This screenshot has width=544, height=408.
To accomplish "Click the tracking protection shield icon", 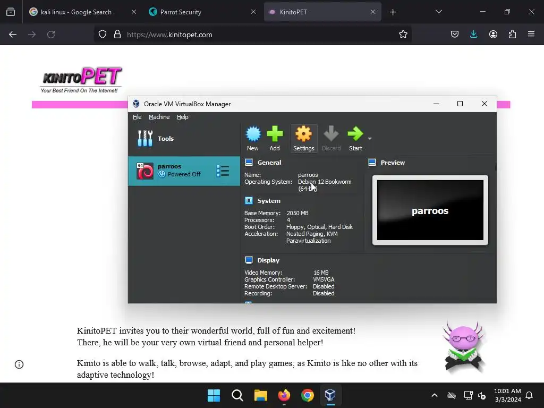I will pyautogui.click(x=103, y=35).
